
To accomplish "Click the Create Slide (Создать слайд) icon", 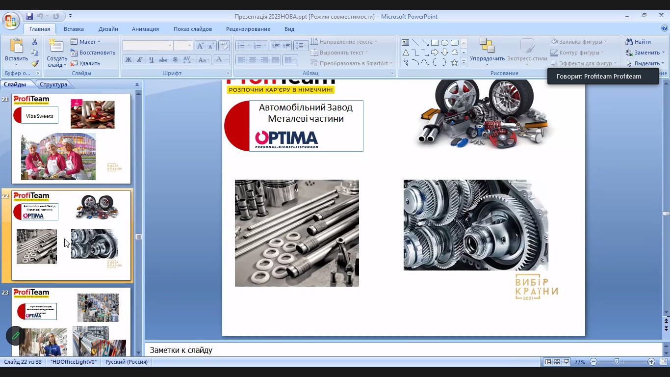I will (56, 47).
